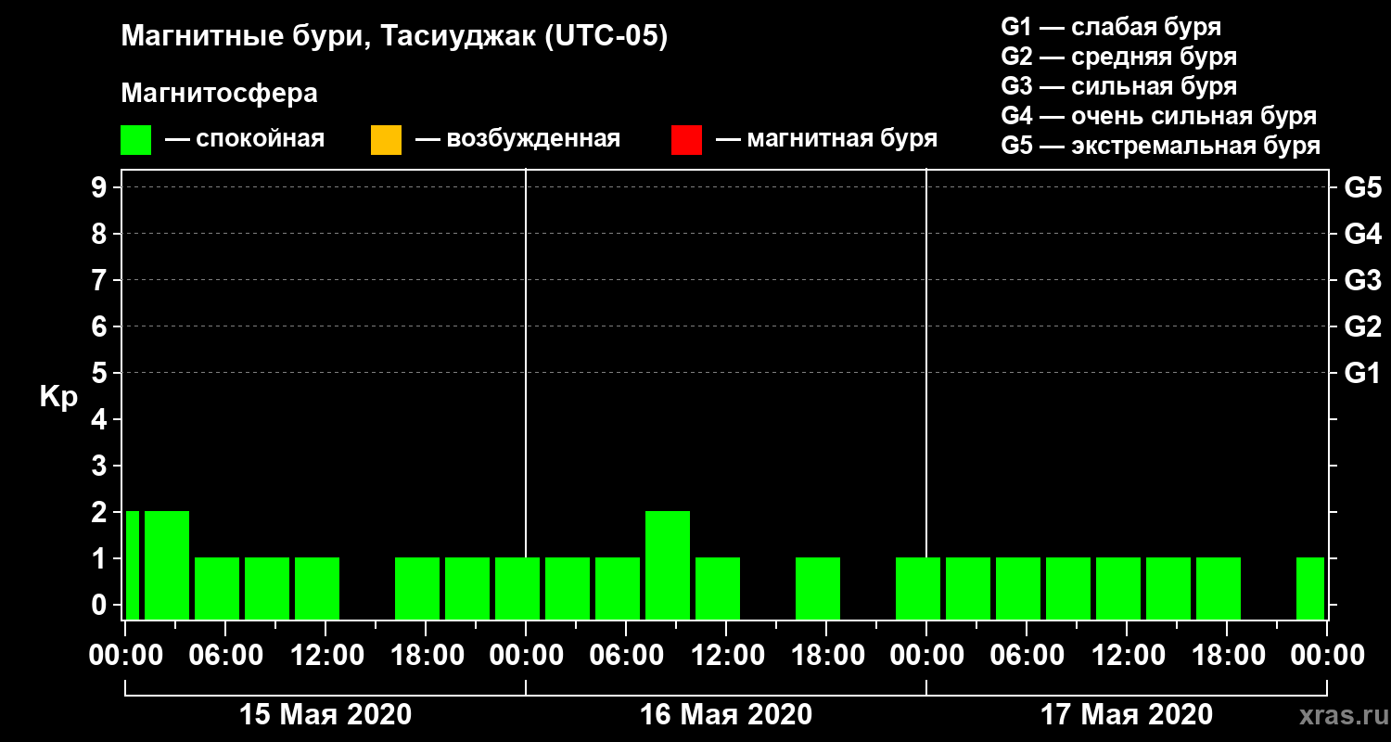Screen dimensions: 1391x742
Task: Click the right-axis 'G2' label beside Kp 6
Action: click(x=1362, y=327)
